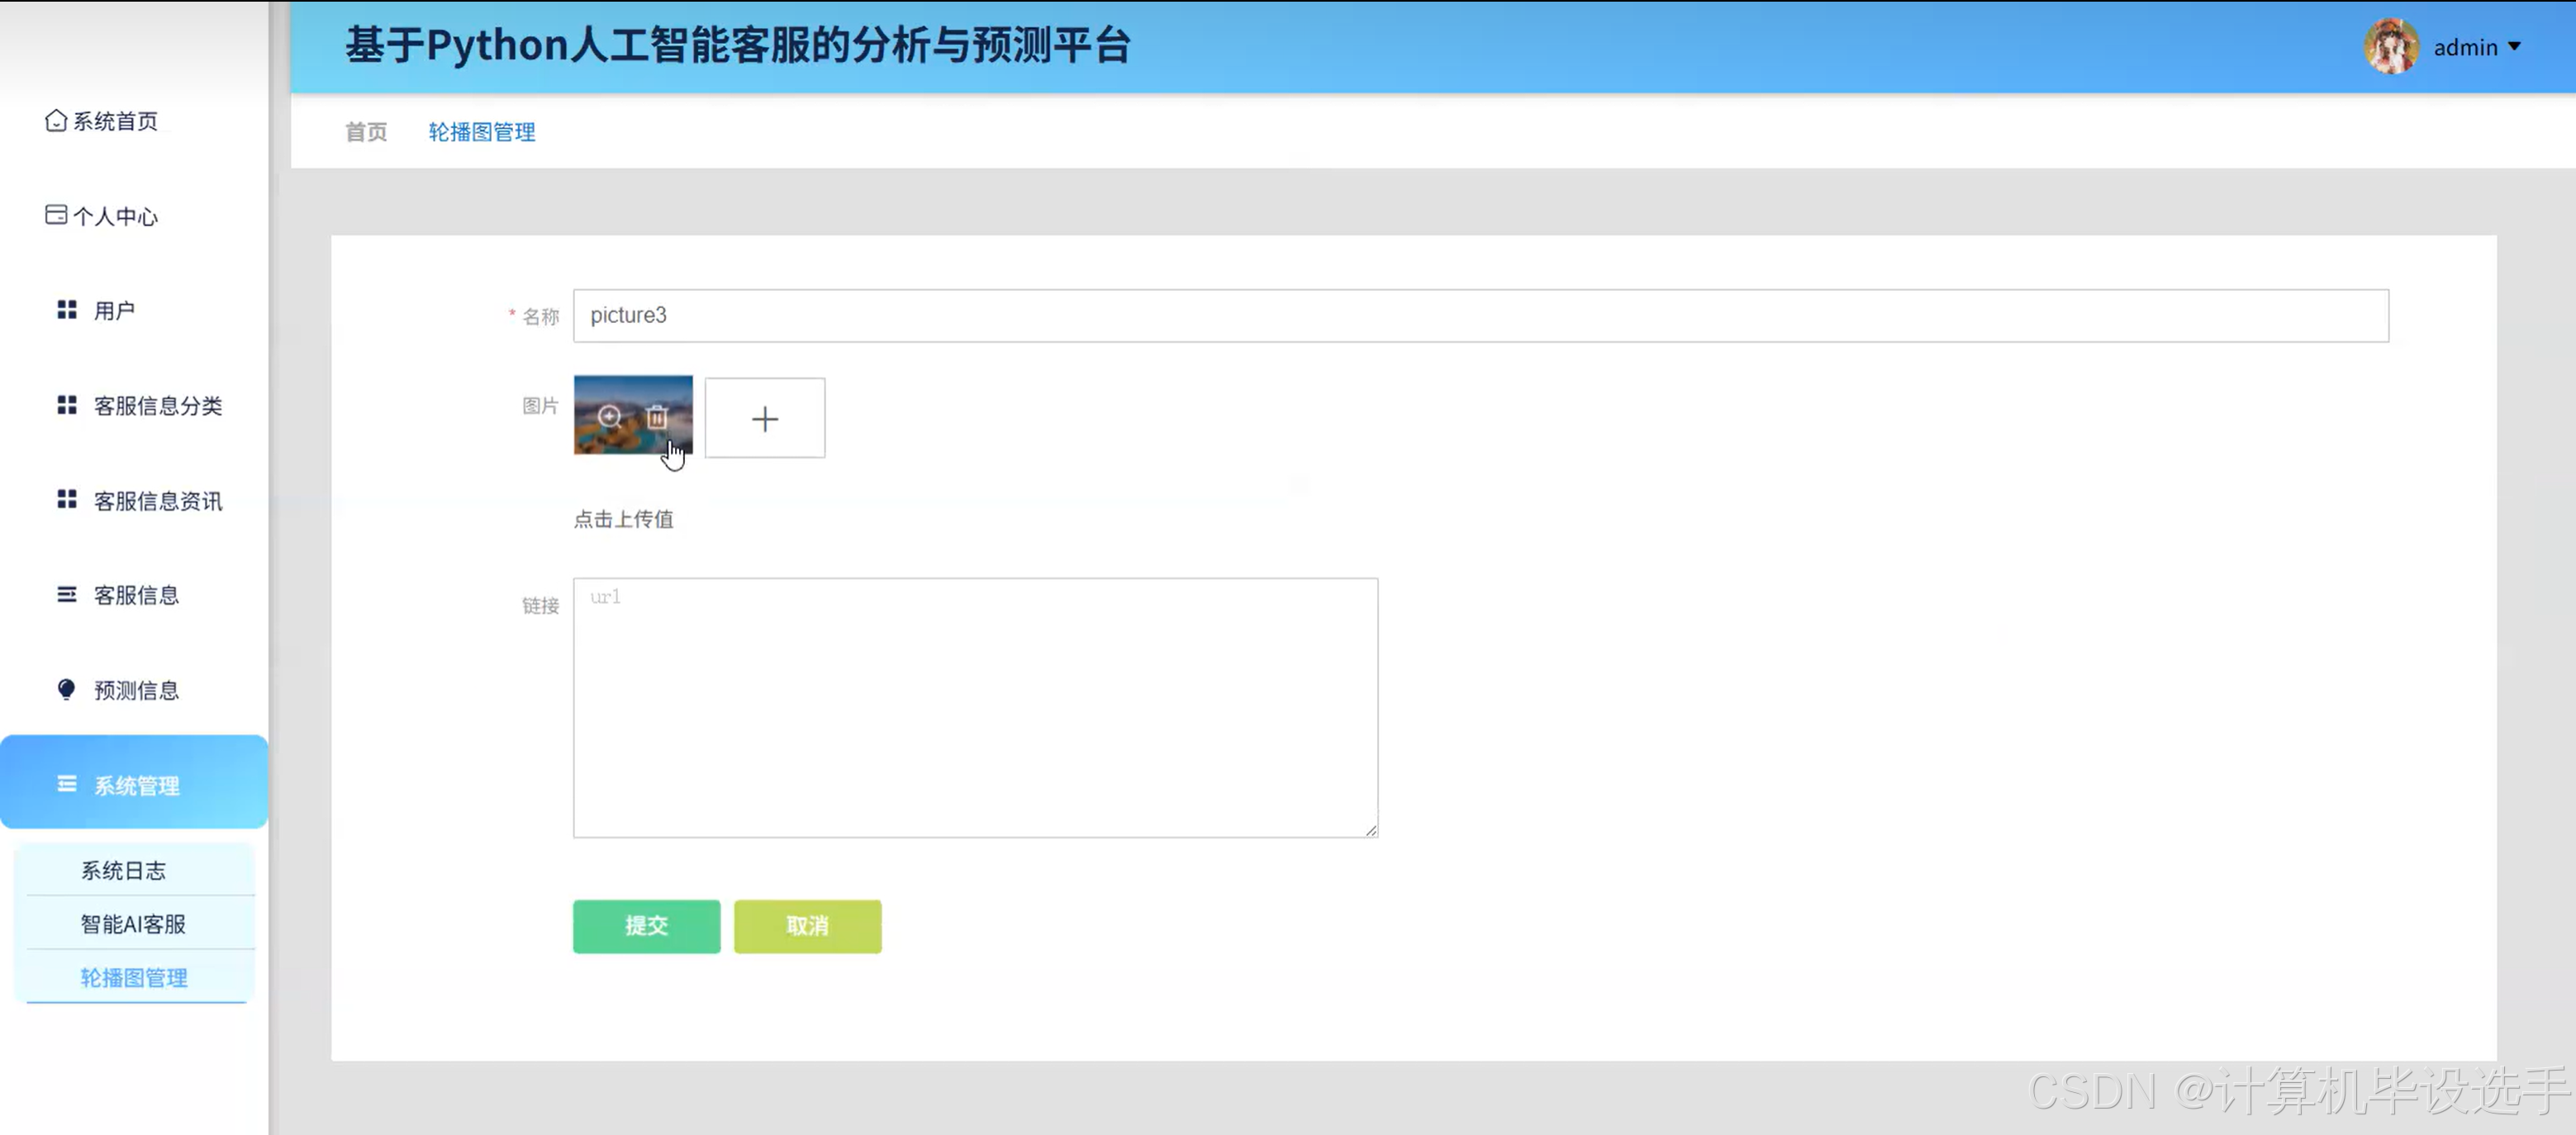Click the 图片 field label

click(x=541, y=405)
